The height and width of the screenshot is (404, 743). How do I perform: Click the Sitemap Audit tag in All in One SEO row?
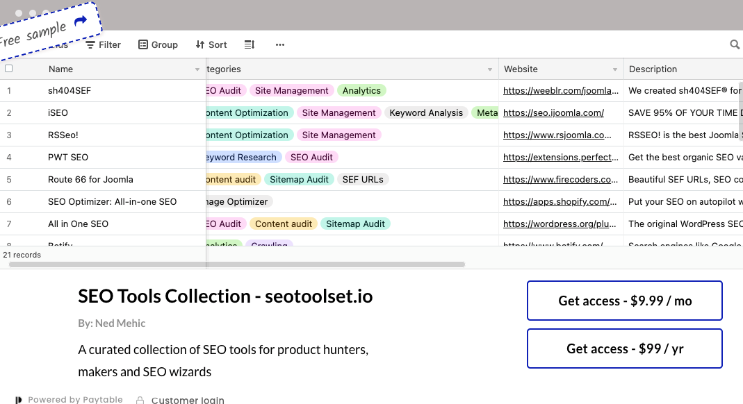[355, 224]
